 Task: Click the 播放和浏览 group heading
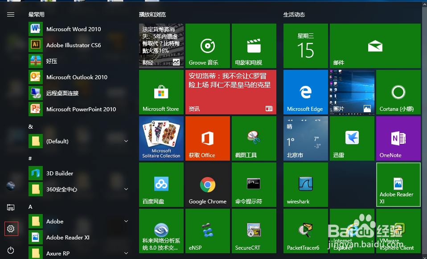(x=152, y=14)
